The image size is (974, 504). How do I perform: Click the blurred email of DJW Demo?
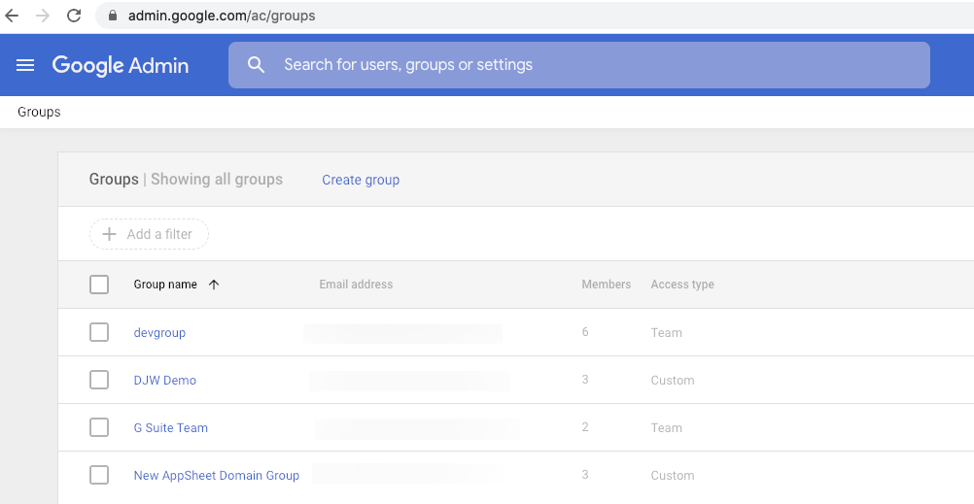click(409, 381)
